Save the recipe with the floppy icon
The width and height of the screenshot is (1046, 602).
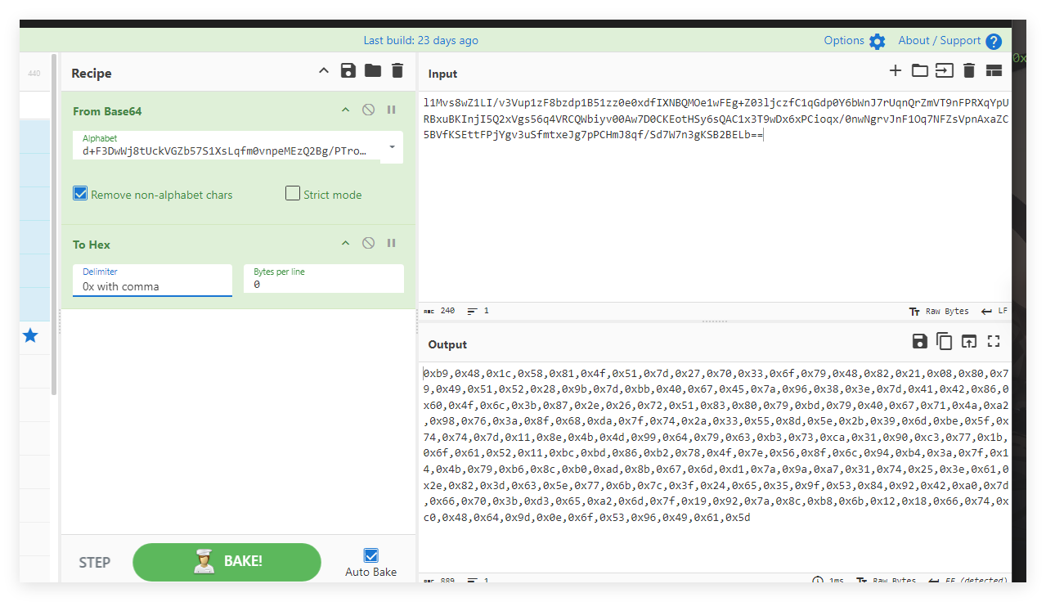click(348, 70)
